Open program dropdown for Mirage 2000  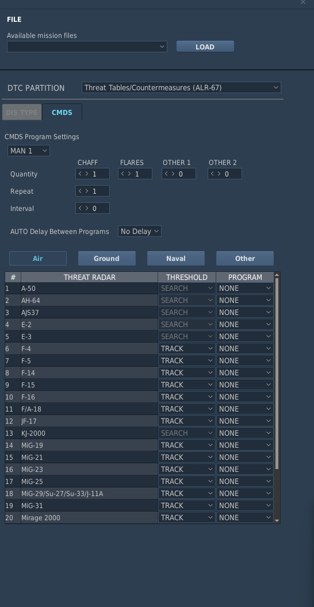tap(245, 517)
